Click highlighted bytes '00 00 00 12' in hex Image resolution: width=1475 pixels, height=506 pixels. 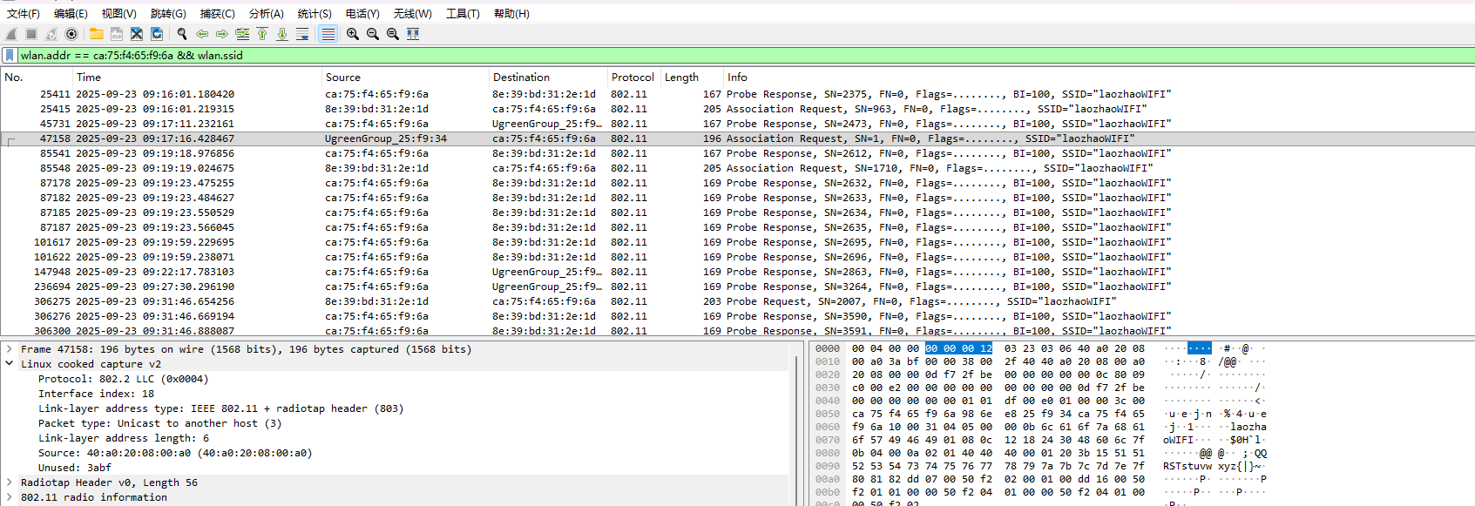[958, 348]
